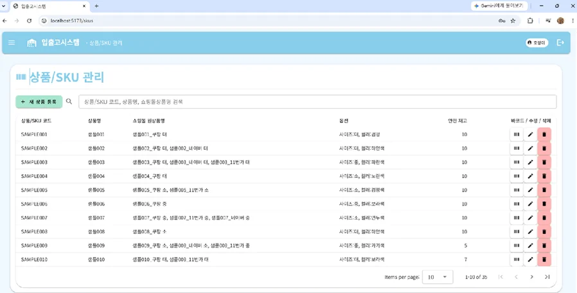This screenshot has width=577, height=293.
Task: Click the search magnifier icon
Action: pos(69,102)
